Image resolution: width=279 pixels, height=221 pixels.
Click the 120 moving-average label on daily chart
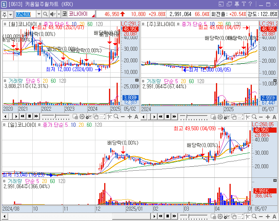click(x=99, y=125)
